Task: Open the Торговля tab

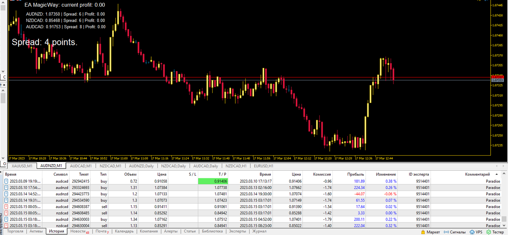Action: point(15,231)
